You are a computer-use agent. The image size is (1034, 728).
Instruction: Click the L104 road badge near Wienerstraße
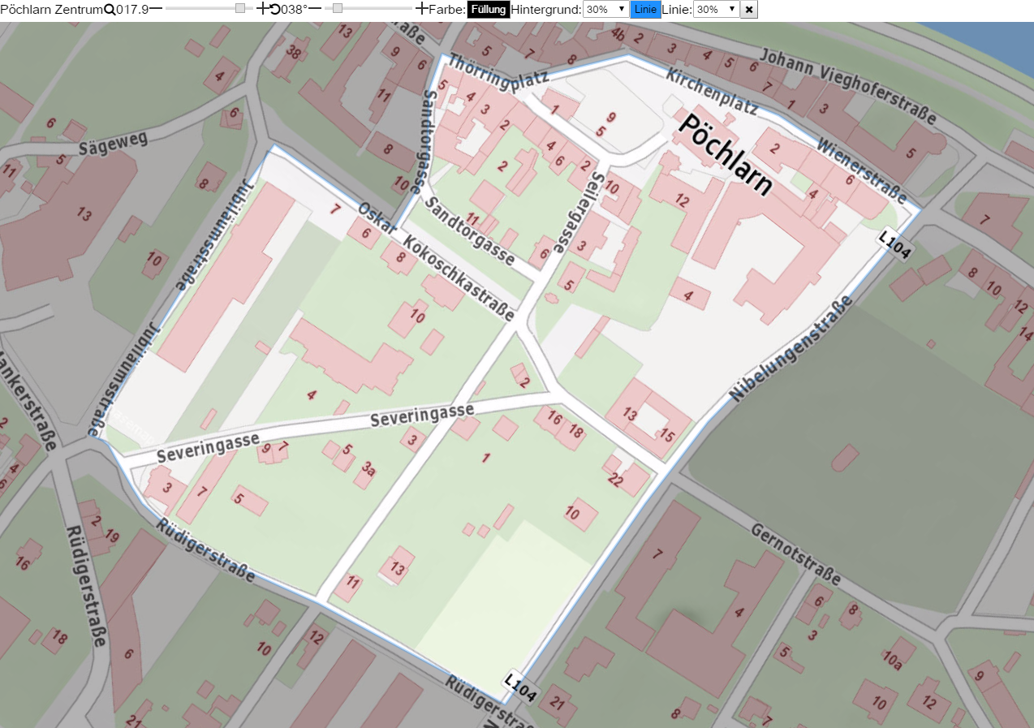(894, 246)
